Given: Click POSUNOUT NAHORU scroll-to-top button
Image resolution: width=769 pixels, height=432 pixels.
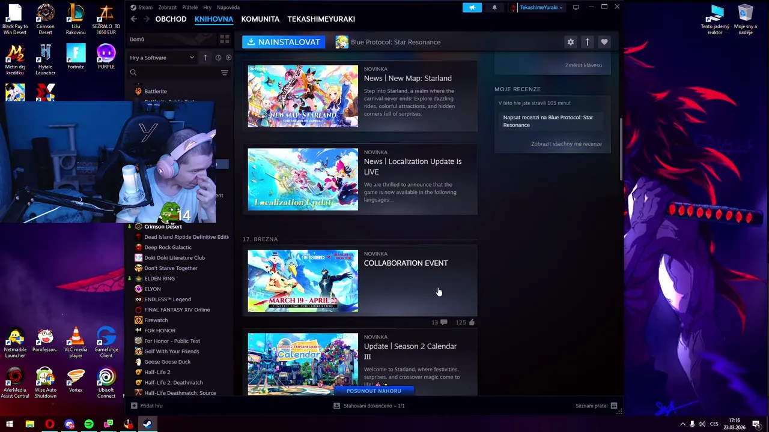Looking at the screenshot, I should pyautogui.click(x=374, y=391).
